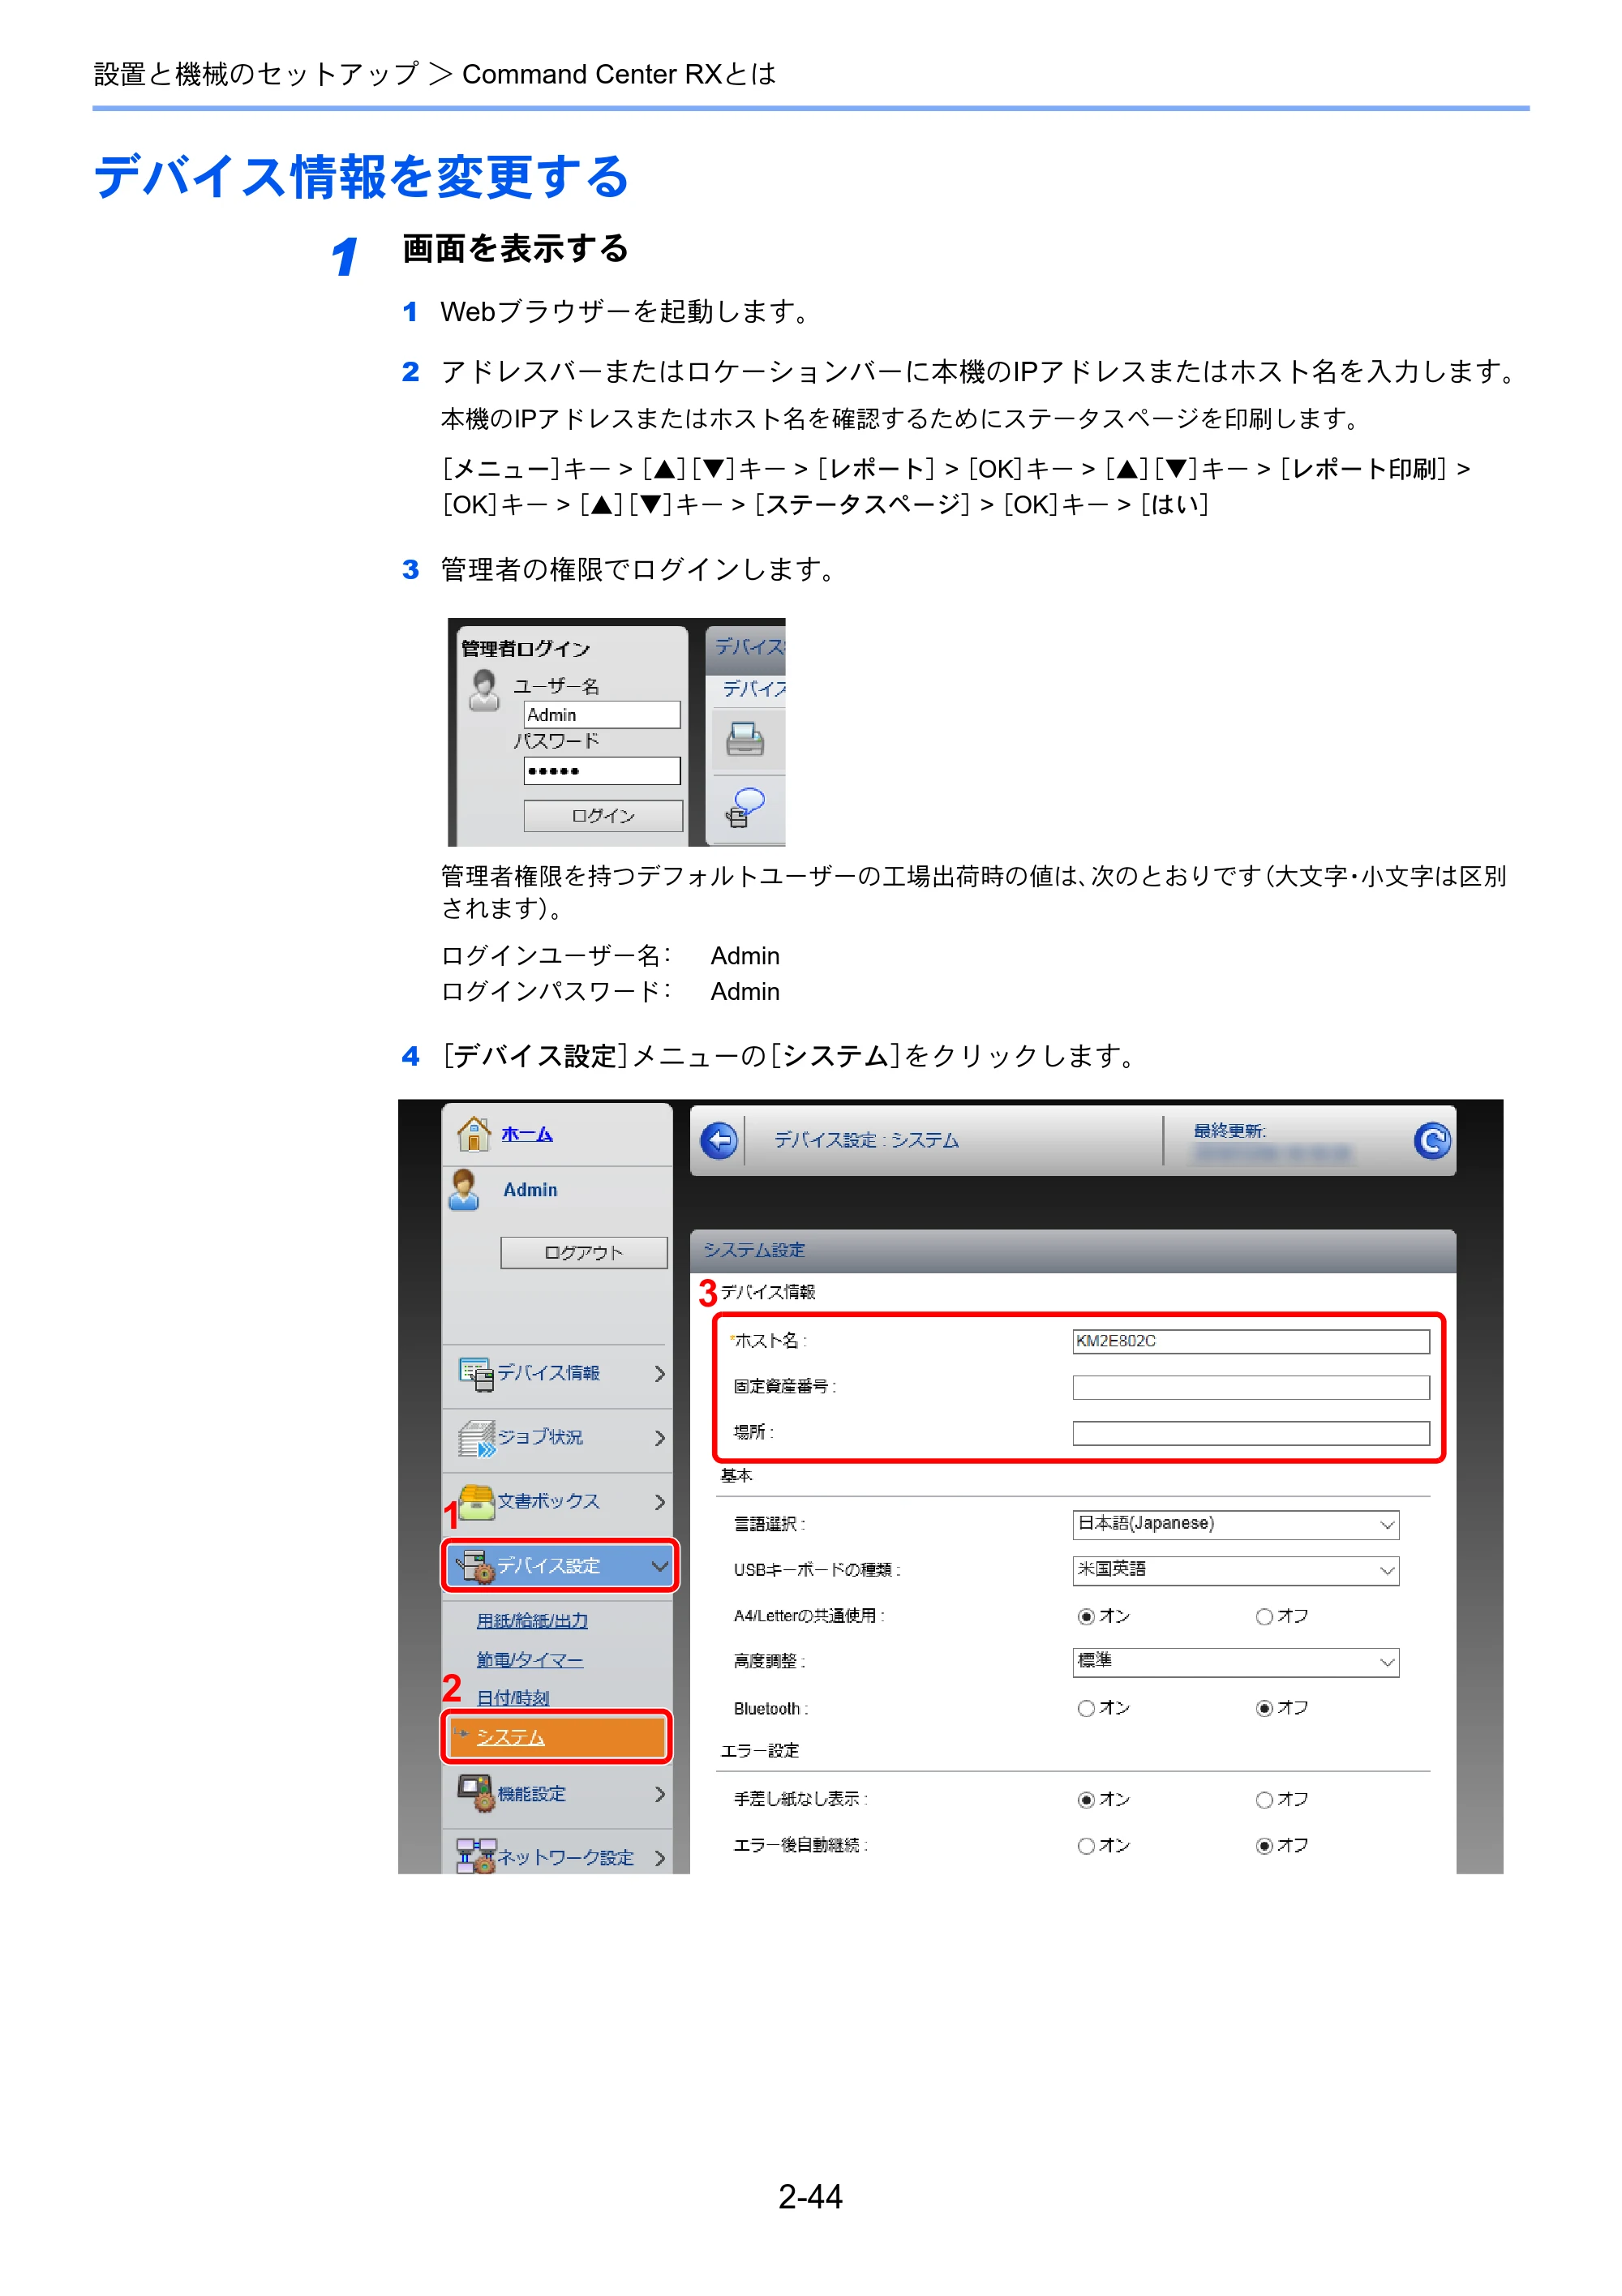
Task: Collapse the デバイス設定 menu chevron
Action: (659, 1566)
